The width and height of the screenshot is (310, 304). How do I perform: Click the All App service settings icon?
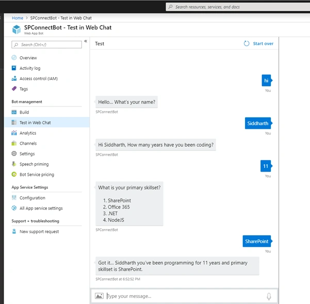tap(14, 208)
